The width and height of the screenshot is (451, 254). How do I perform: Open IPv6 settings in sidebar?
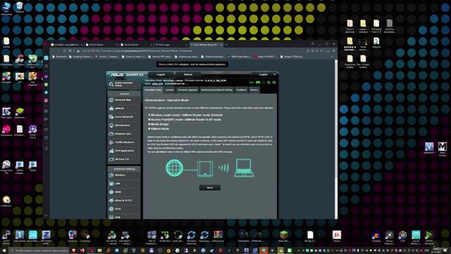click(124, 209)
